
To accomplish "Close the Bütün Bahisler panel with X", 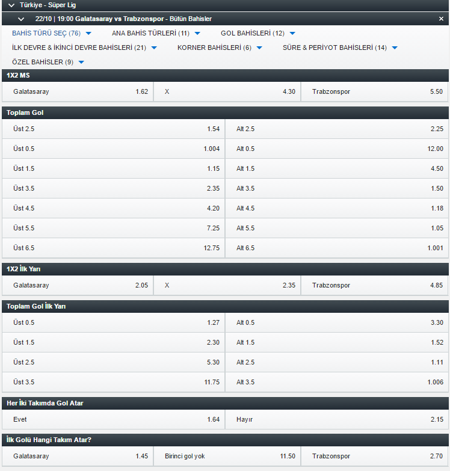I will click(x=441, y=19).
